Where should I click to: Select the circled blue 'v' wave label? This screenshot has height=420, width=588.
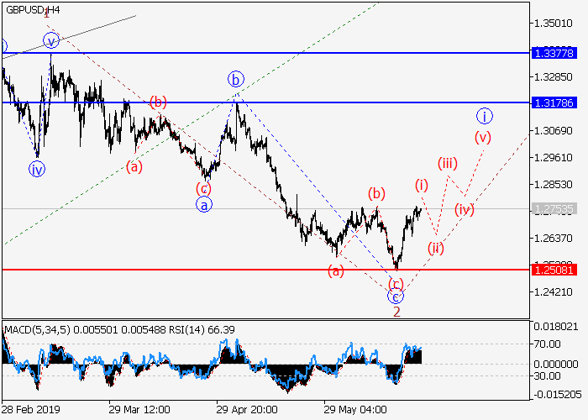pyautogui.click(x=51, y=39)
